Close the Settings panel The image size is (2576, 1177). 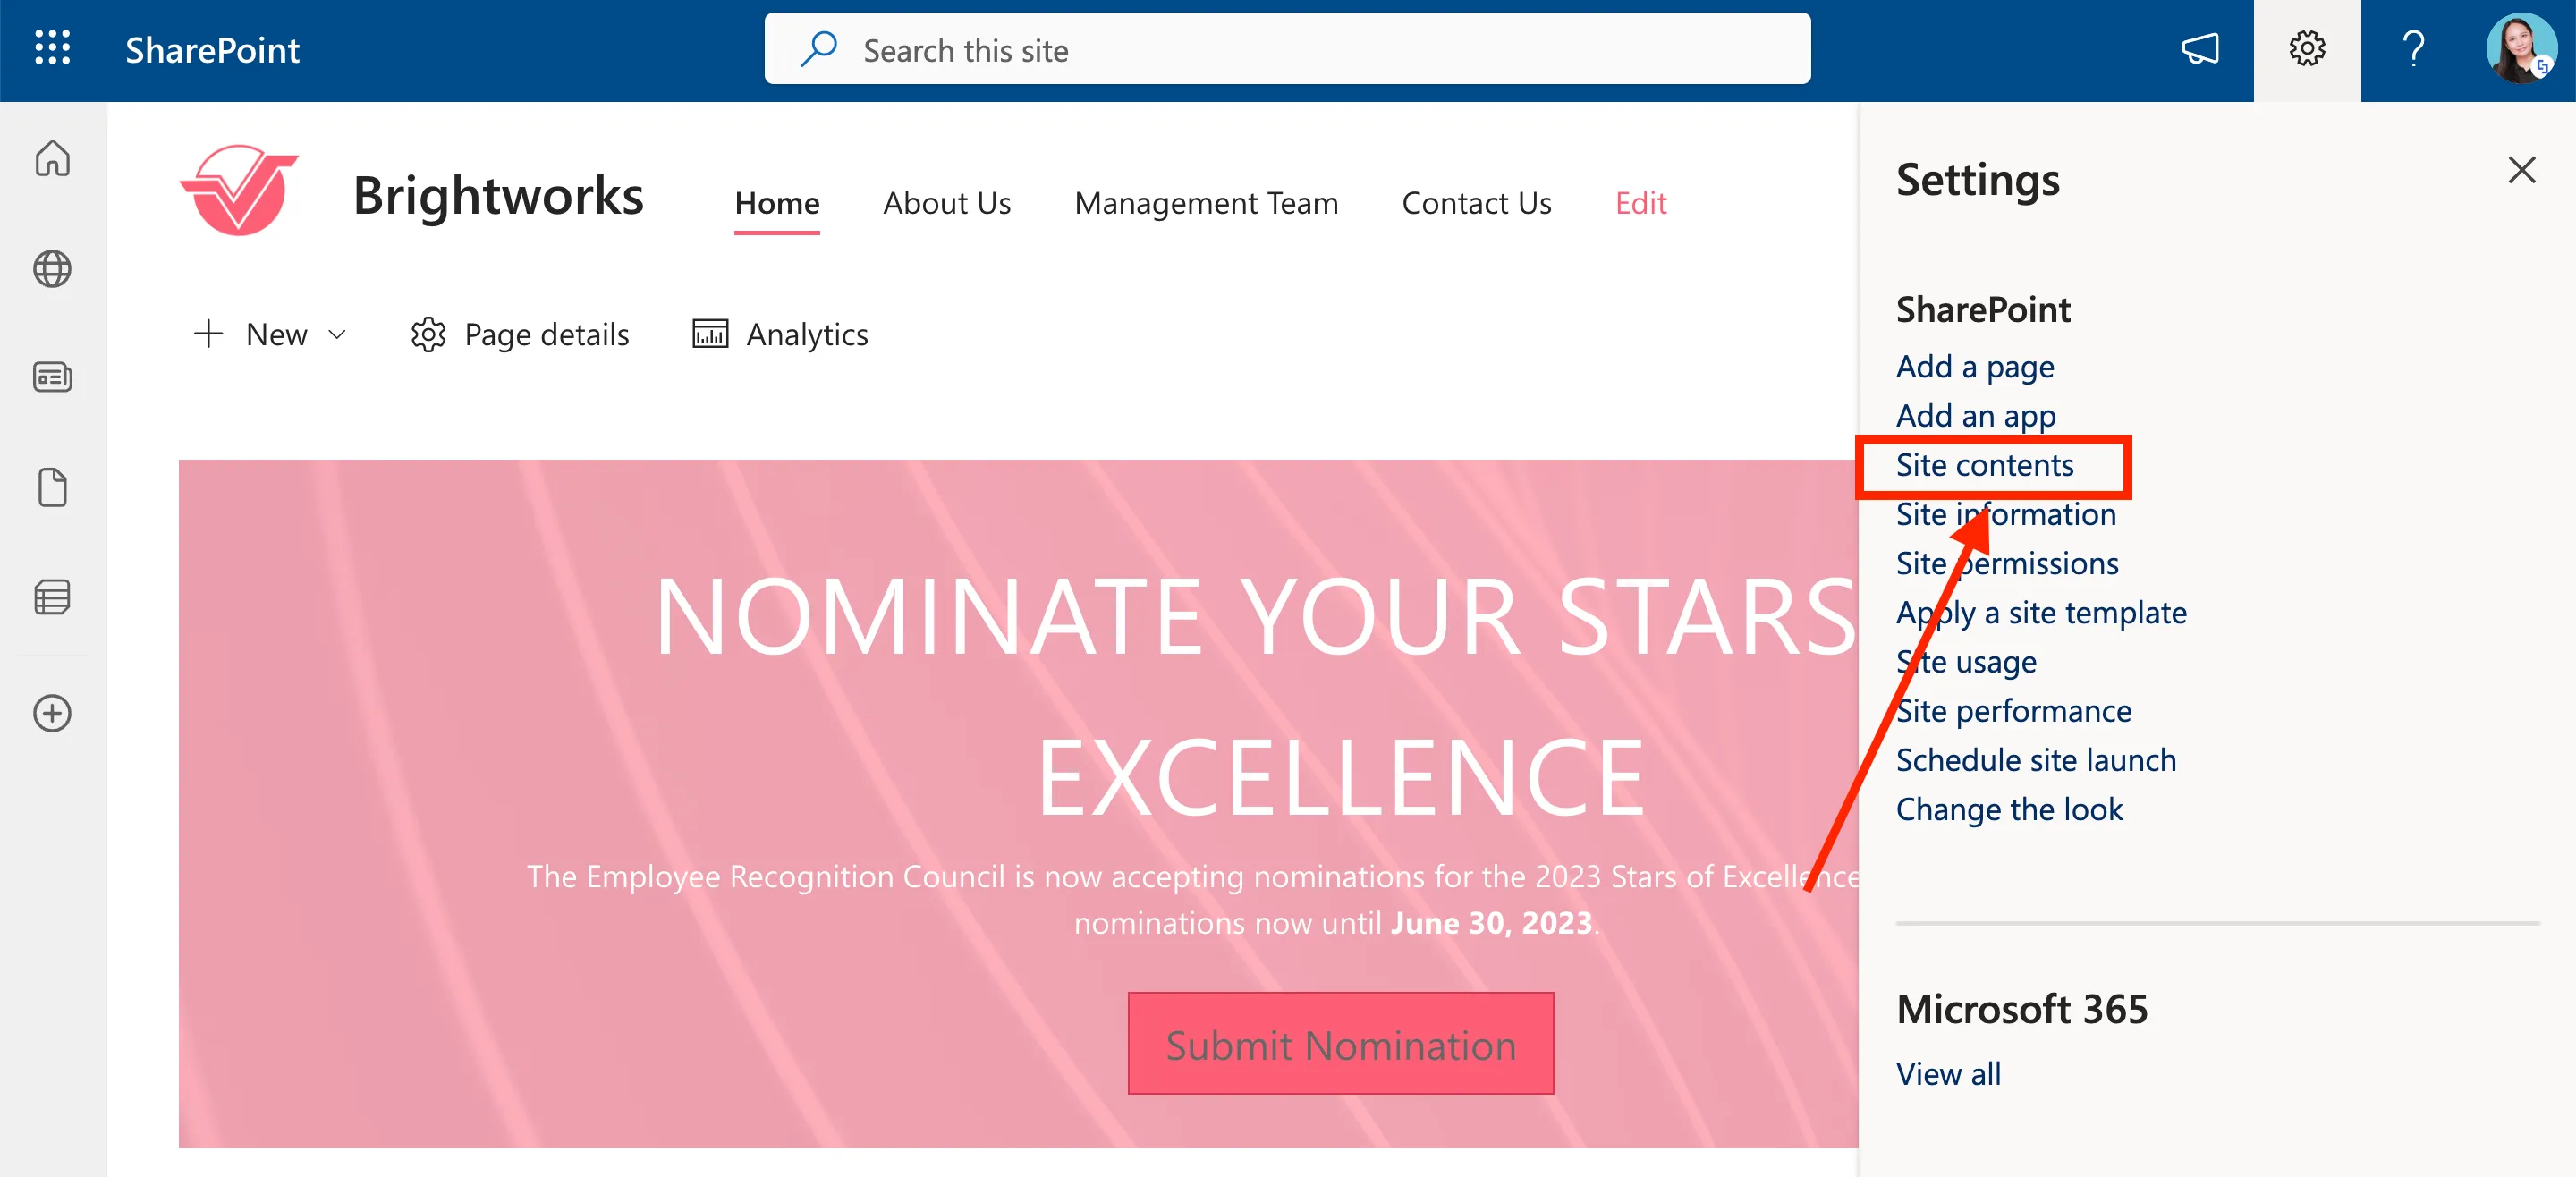click(x=2521, y=169)
